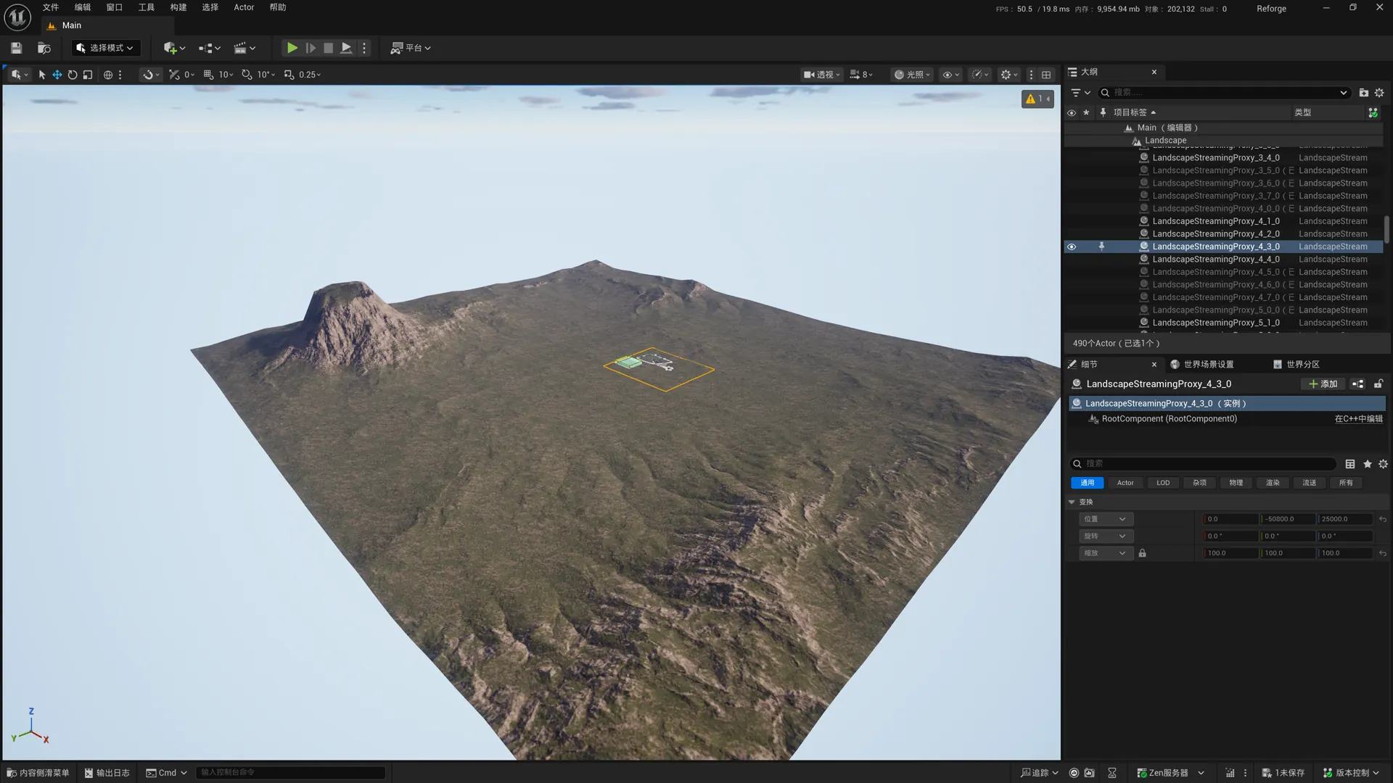Click the 输出日志 output log button

pos(107,773)
